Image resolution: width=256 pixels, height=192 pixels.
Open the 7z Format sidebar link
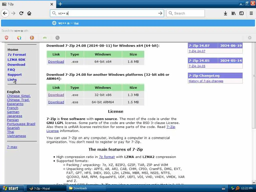pos(17,54)
